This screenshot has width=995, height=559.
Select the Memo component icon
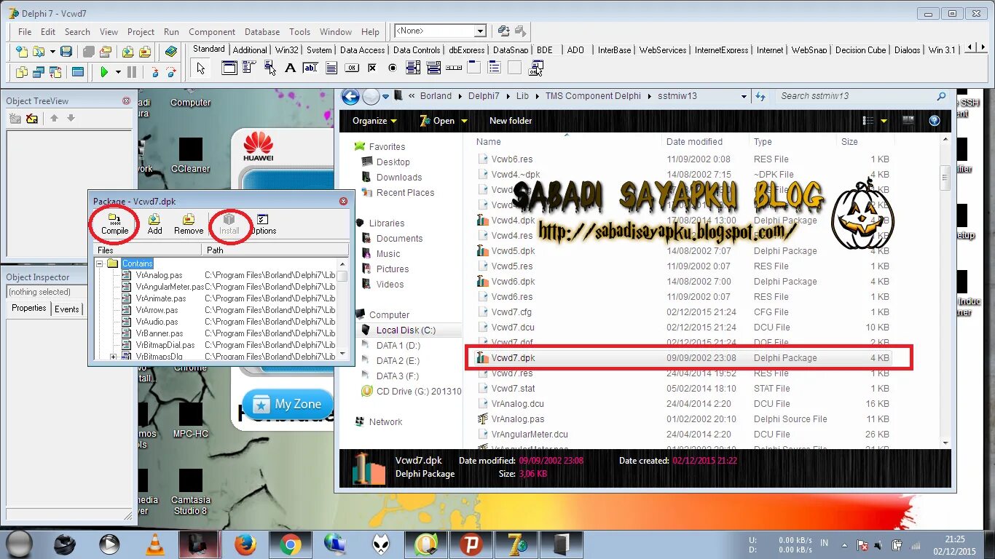pyautogui.click(x=331, y=68)
